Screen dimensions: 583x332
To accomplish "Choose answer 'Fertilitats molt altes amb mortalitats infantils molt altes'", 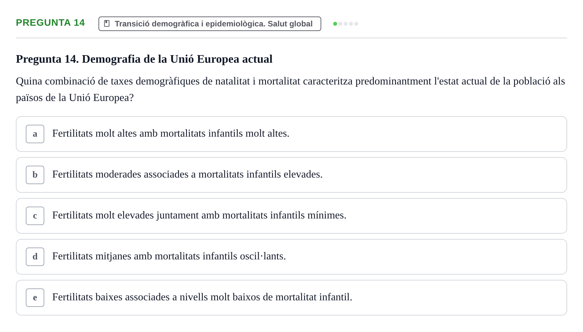I will click(291, 134).
